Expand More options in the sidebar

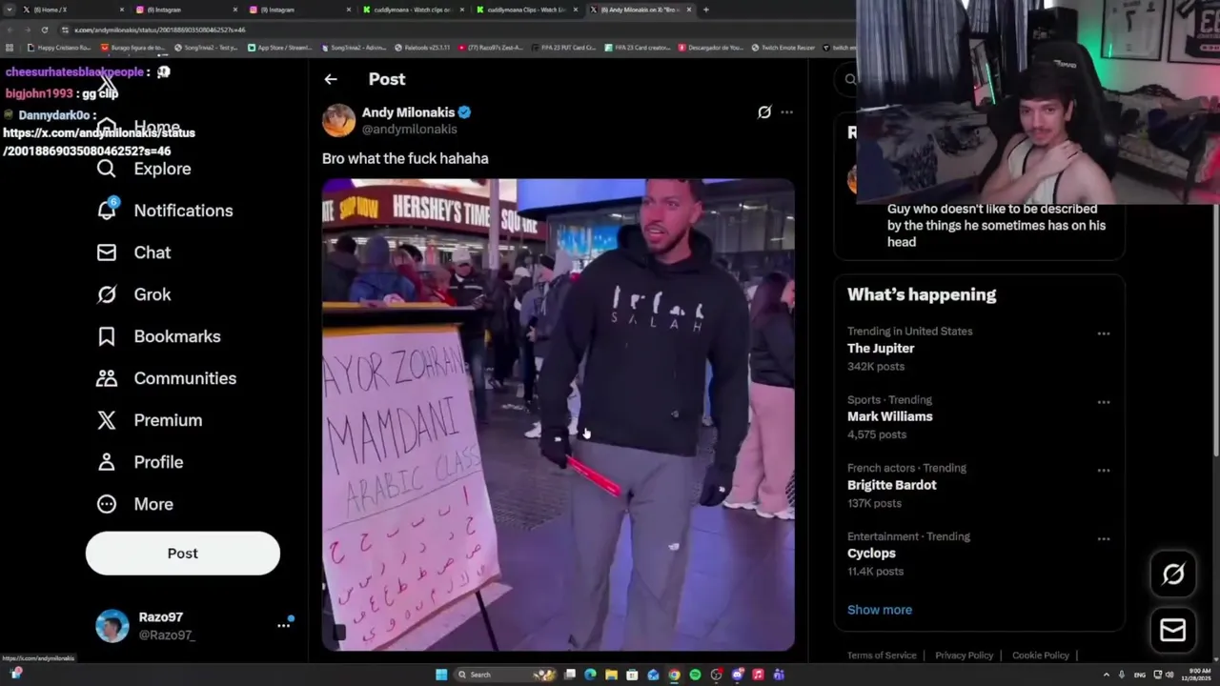pyautogui.click(x=134, y=504)
